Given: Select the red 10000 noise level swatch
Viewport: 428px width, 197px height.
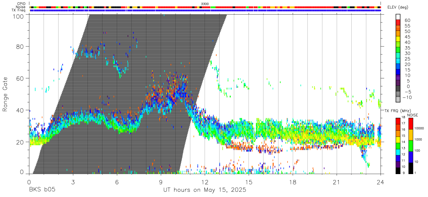Looking at the screenshot, I should click(411, 124).
